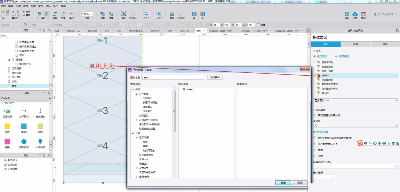Click the Lock (锁定) padlock icon
Image resolution: width=400 pixels, height=192 pixels.
click(172, 14)
